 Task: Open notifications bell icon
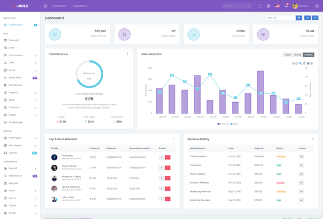coord(286,6)
